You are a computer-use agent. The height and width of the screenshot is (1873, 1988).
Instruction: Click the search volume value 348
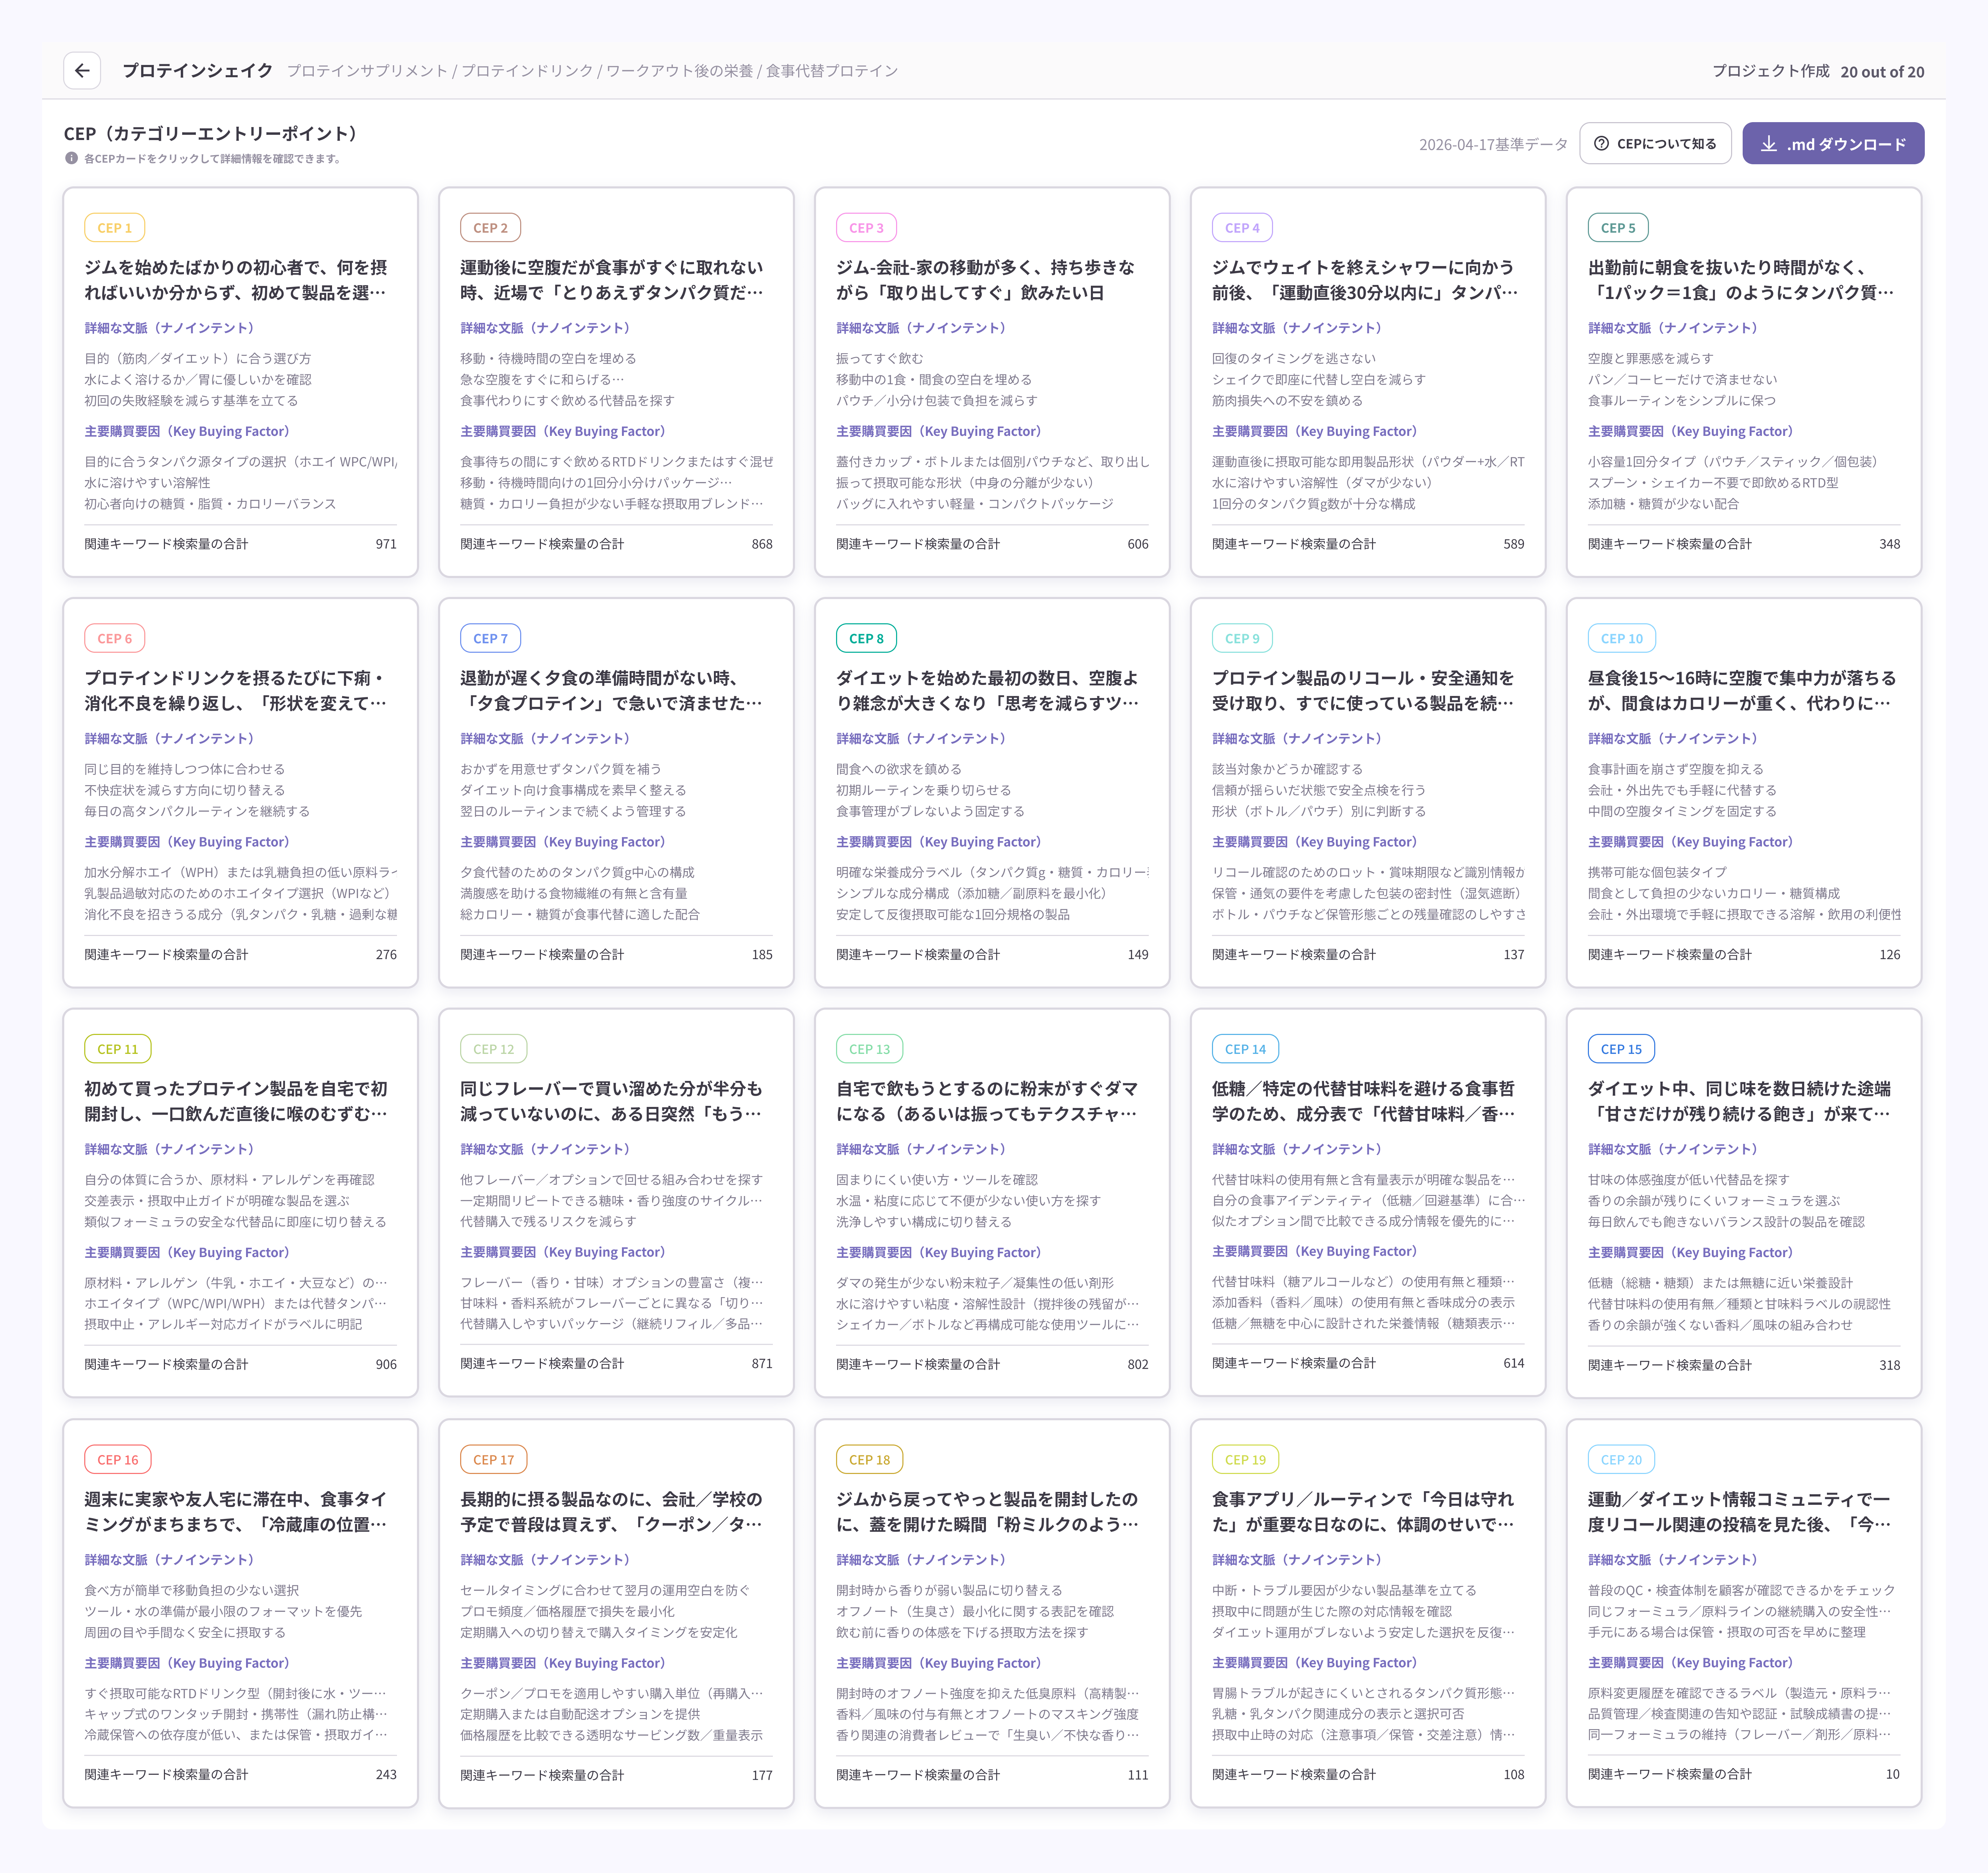[1890, 544]
